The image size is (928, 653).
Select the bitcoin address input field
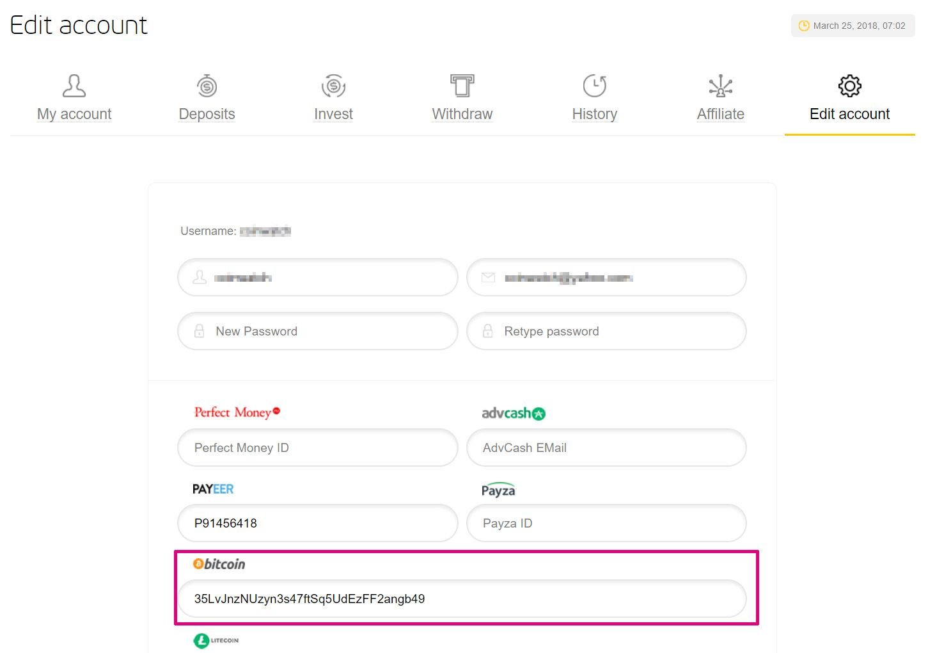(x=462, y=599)
